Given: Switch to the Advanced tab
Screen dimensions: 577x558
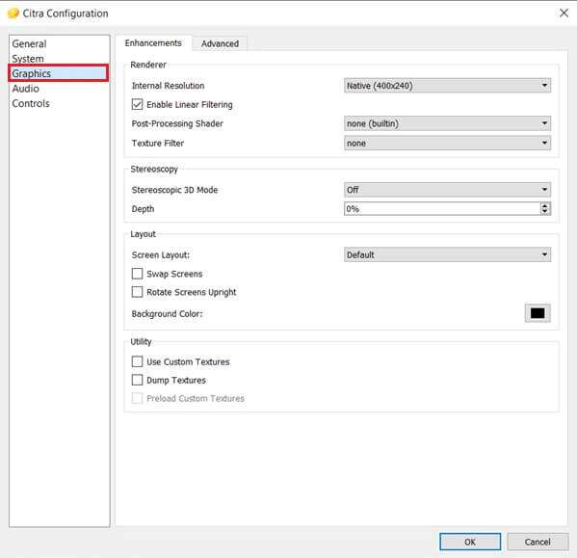Looking at the screenshot, I should pos(220,43).
